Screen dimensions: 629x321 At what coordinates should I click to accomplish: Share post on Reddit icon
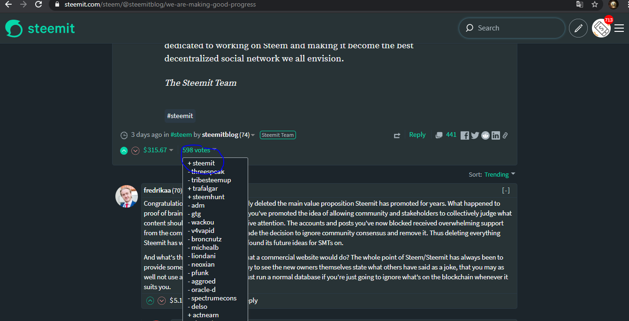(485, 135)
